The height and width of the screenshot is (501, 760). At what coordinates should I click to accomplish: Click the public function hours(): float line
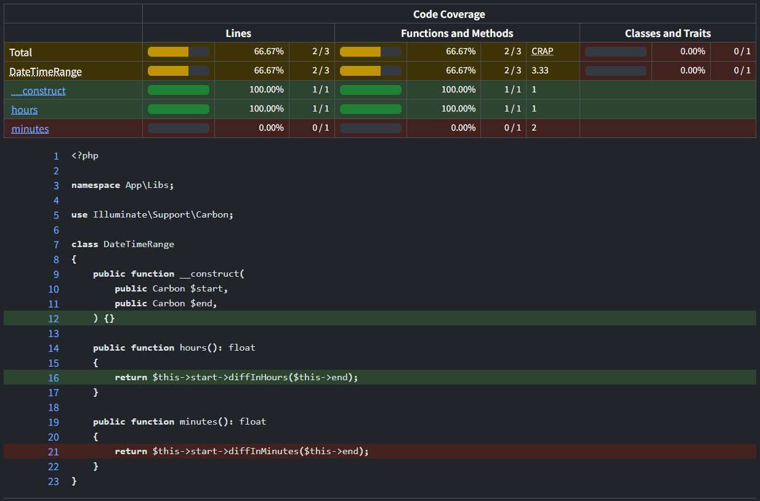[x=174, y=348]
